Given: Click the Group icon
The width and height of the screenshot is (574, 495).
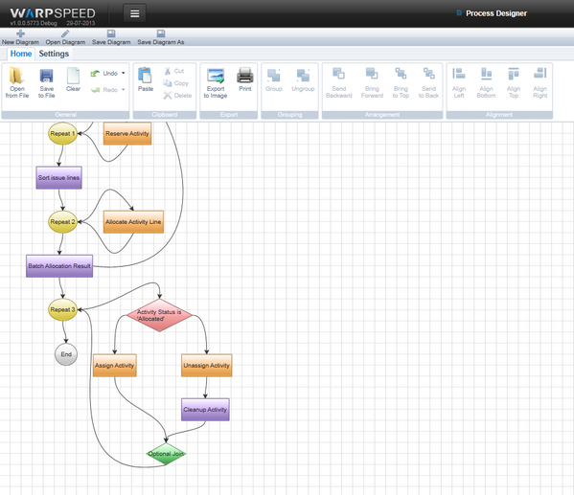Looking at the screenshot, I should pos(274,76).
